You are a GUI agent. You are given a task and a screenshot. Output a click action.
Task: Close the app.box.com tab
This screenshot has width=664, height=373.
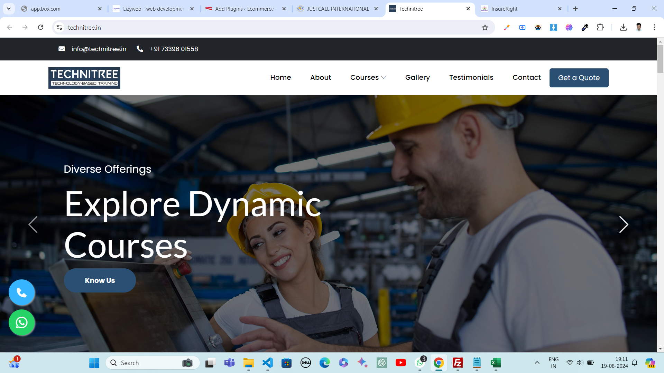[x=100, y=9]
